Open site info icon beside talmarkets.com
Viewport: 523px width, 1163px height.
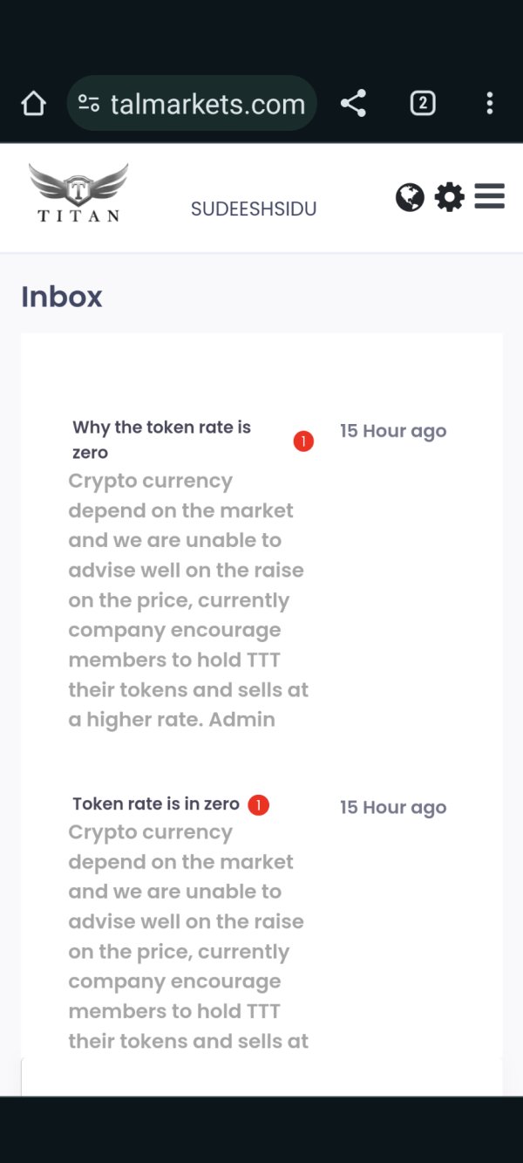[89, 104]
